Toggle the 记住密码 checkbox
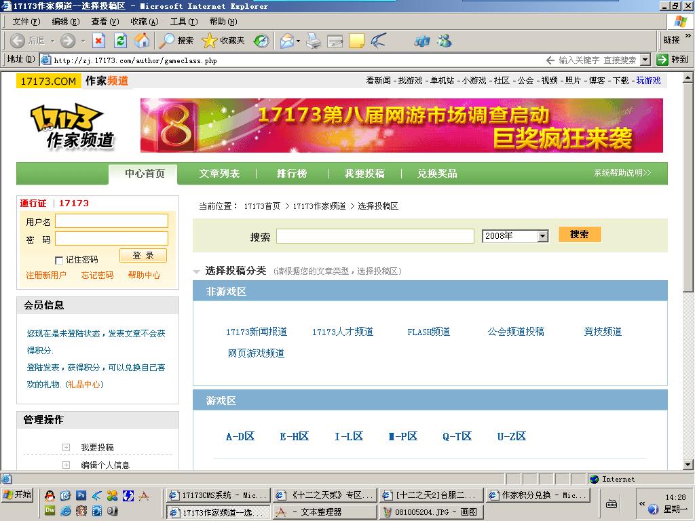Image resolution: width=695 pixels, height=521 pixels. tap(59, 260)
